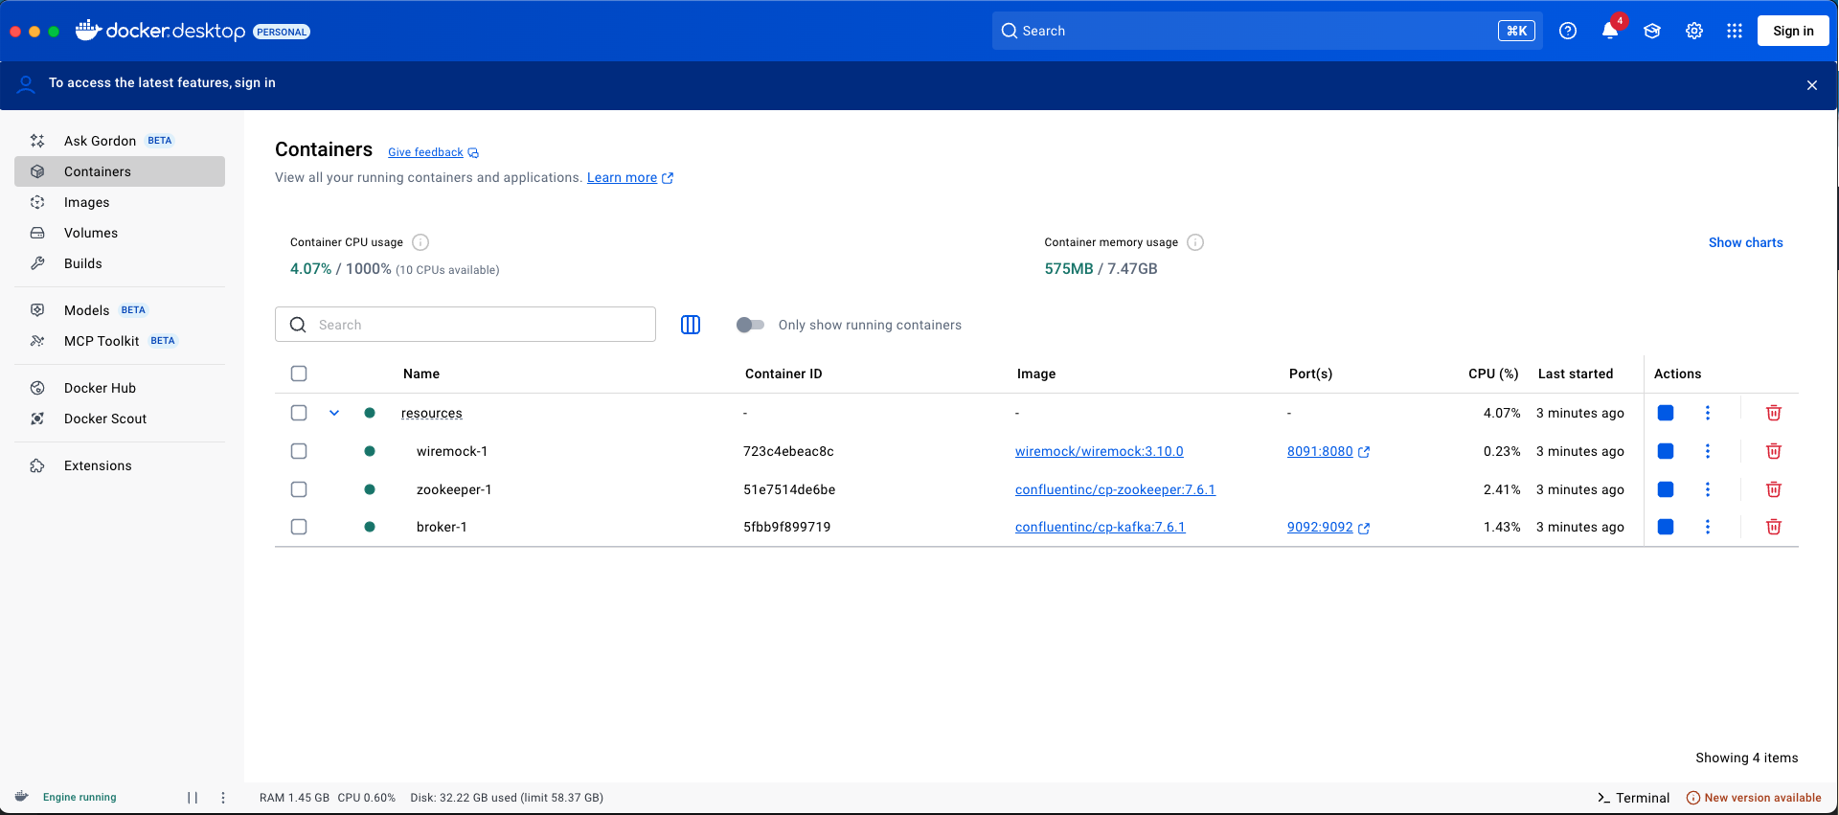The width and height of the screenshot is (1839, 815).
Task: Delete the zookeeper-1 container
Action: coord(1773,489)
